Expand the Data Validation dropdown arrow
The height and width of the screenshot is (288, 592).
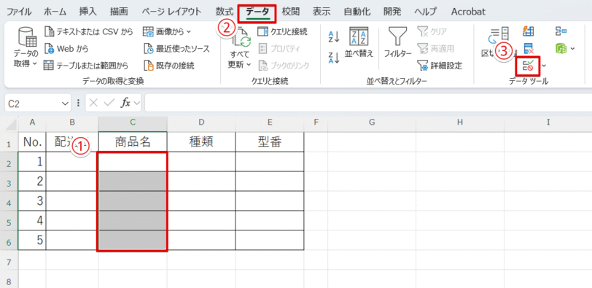[544, 66]
